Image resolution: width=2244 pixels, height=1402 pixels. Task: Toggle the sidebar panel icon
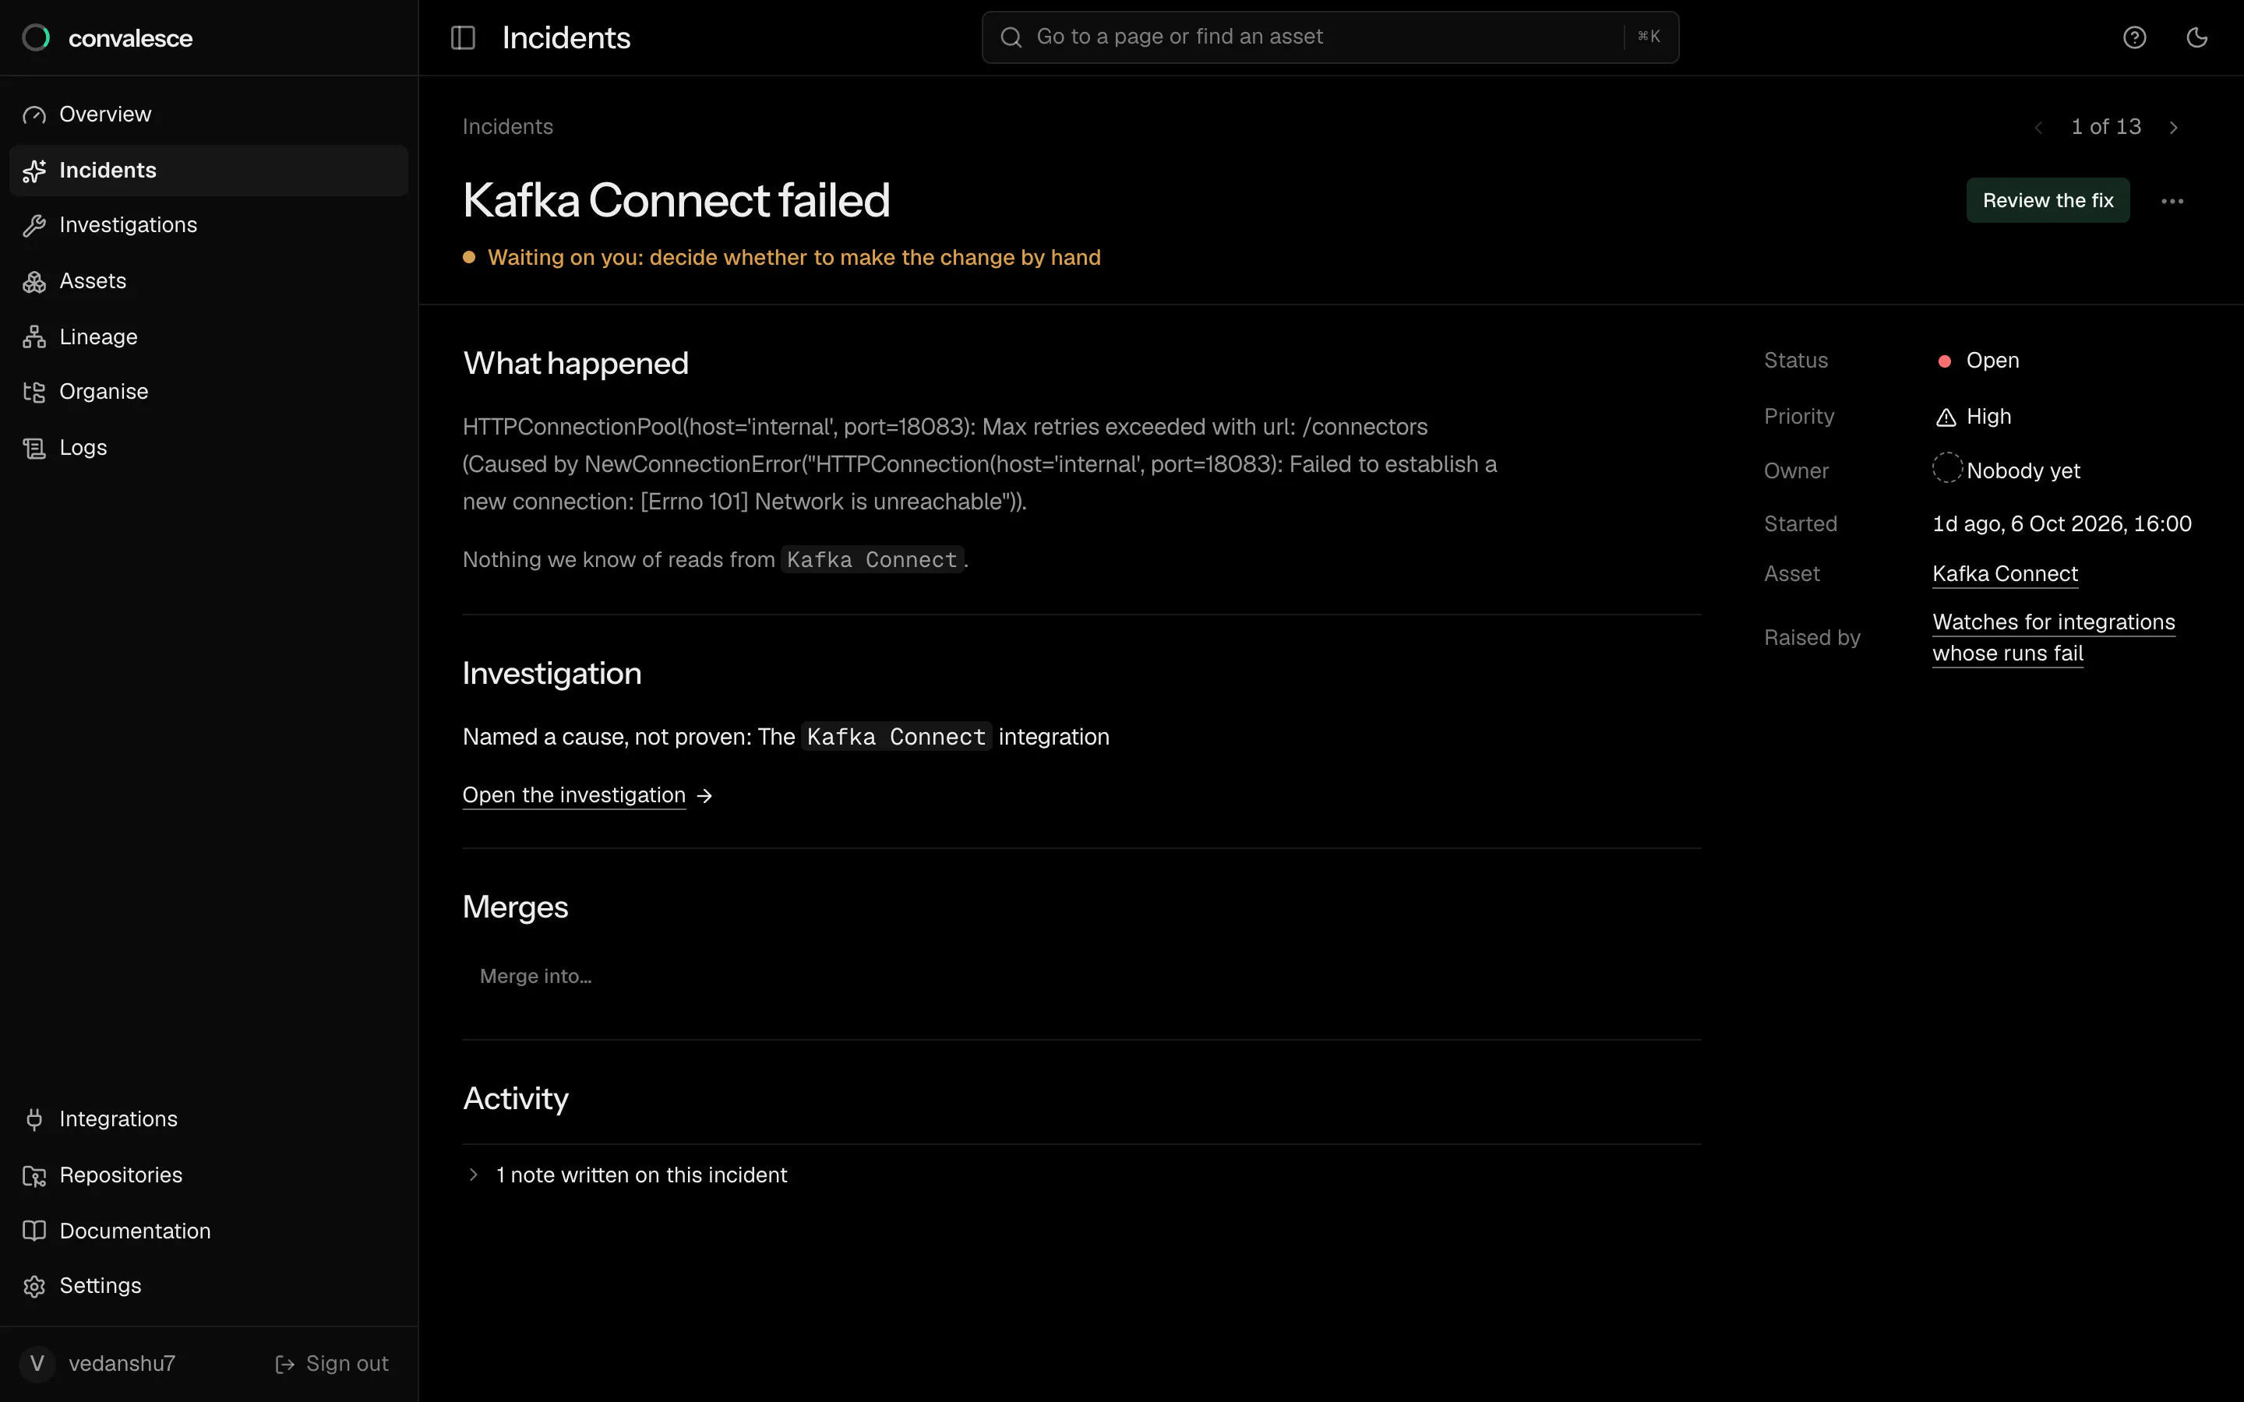[x=463, y=37]
